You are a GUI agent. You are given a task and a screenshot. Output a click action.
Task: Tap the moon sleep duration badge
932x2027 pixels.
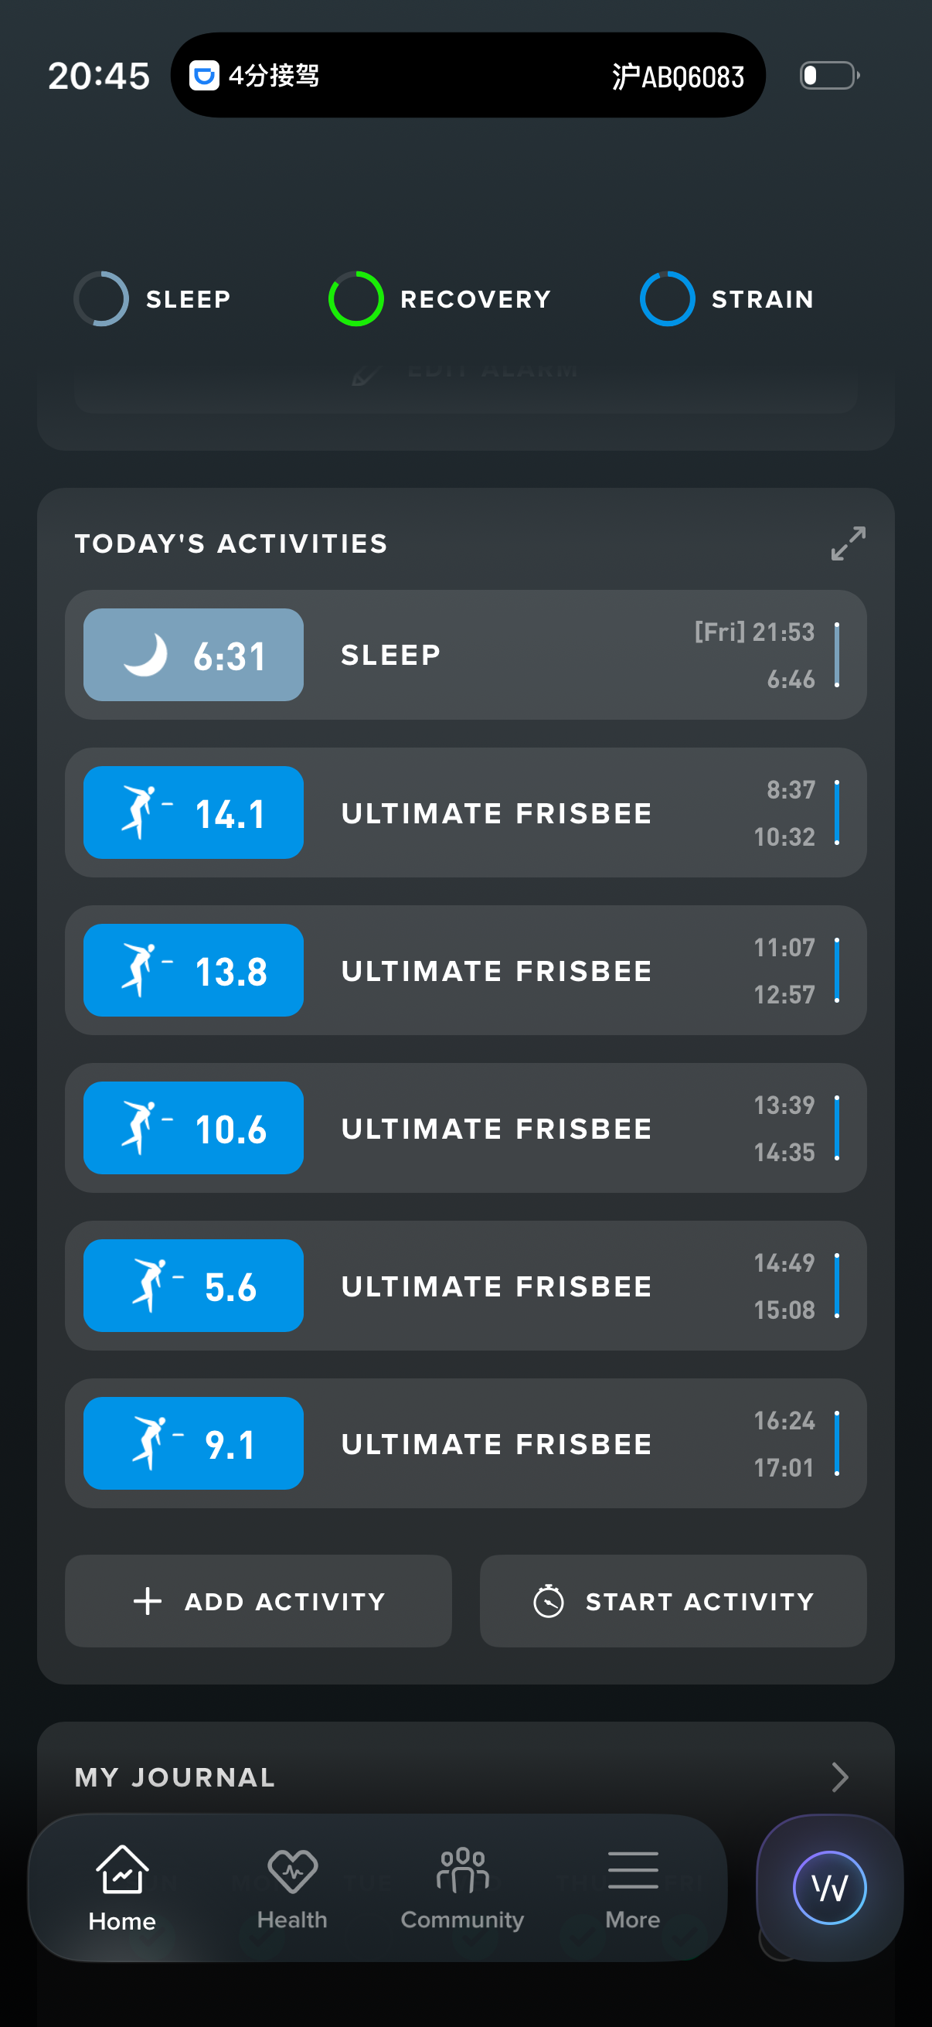pos(193,655)
